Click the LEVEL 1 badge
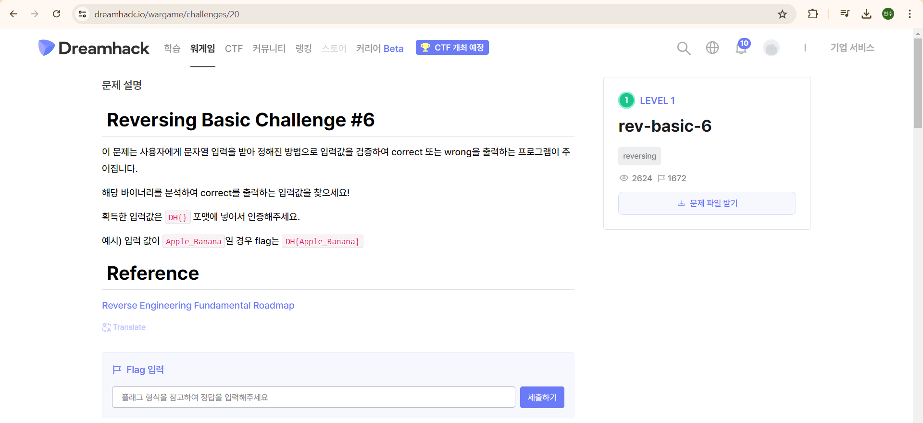Viewport: 923px width, 423px height. tap(647, 100)
